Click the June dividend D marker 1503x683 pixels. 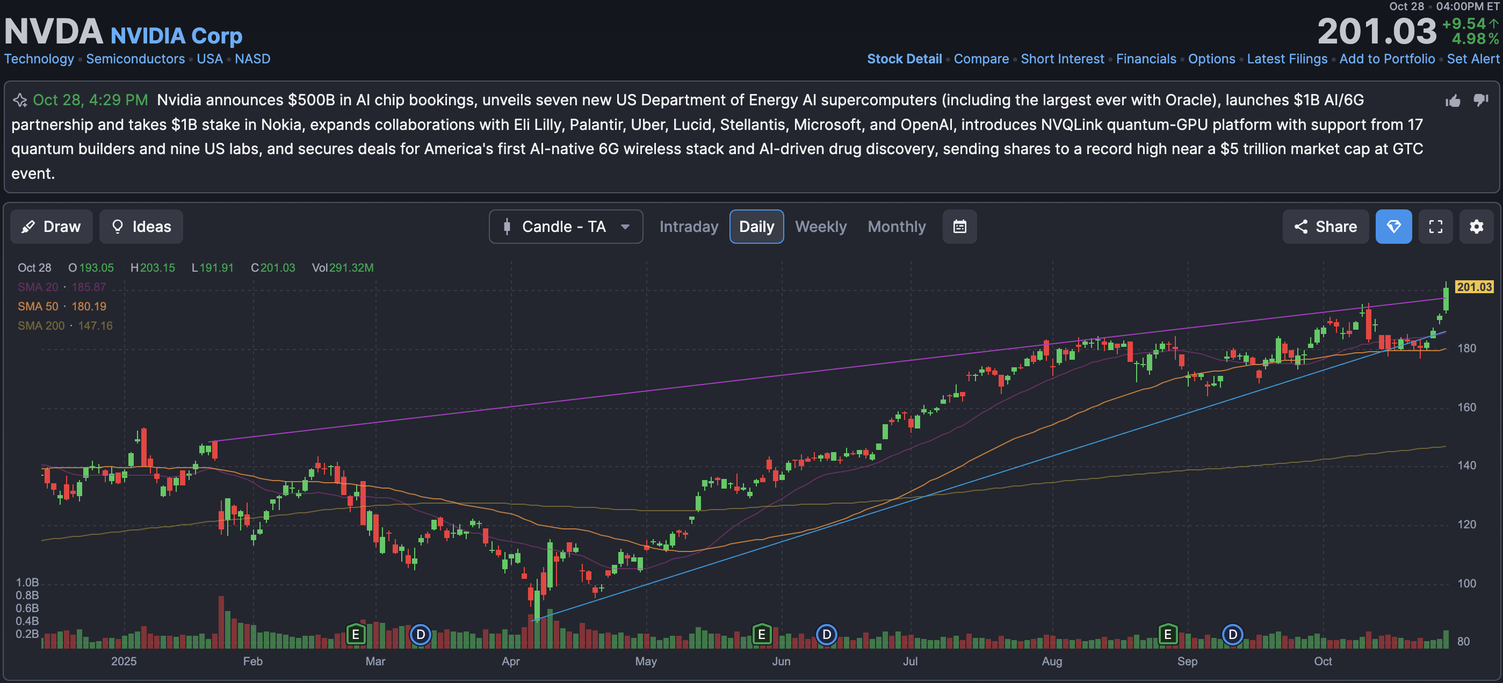(826, 634)
